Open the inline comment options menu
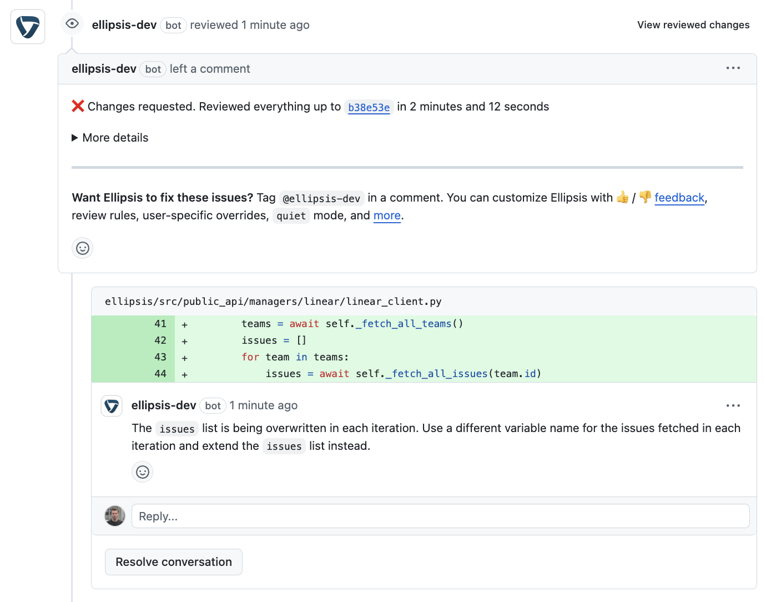The image size is (766, 602). 733,405
